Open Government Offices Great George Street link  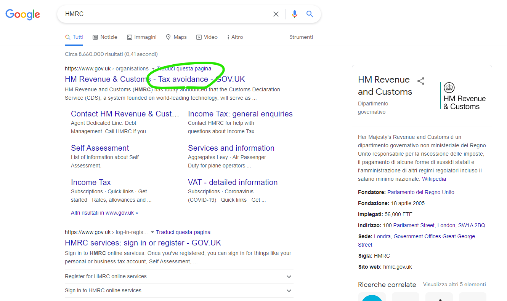click(417, 240)
